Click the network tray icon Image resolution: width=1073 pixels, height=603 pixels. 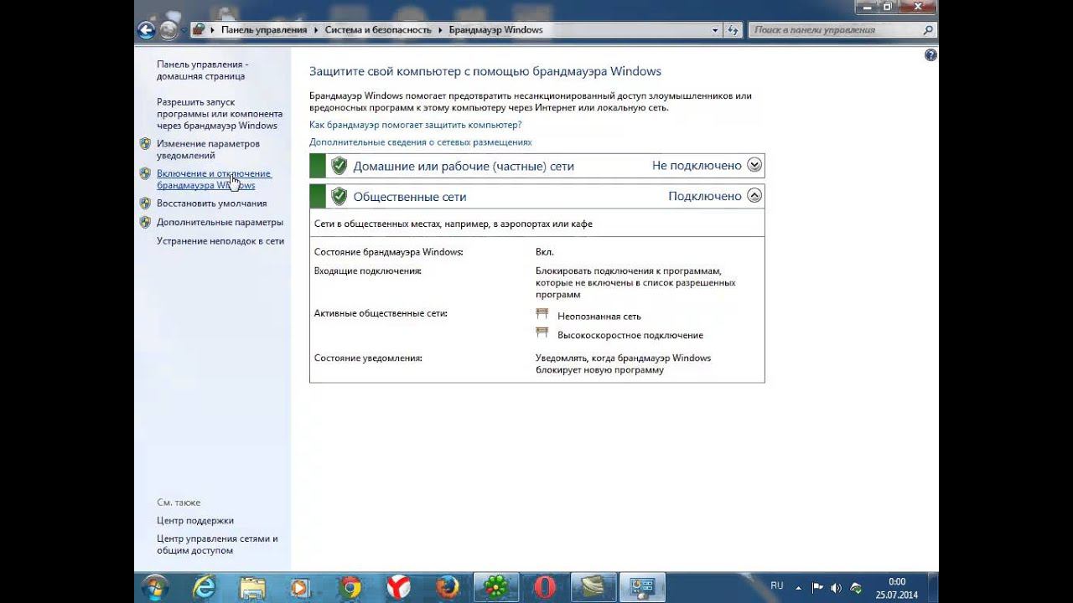(855, 588)
